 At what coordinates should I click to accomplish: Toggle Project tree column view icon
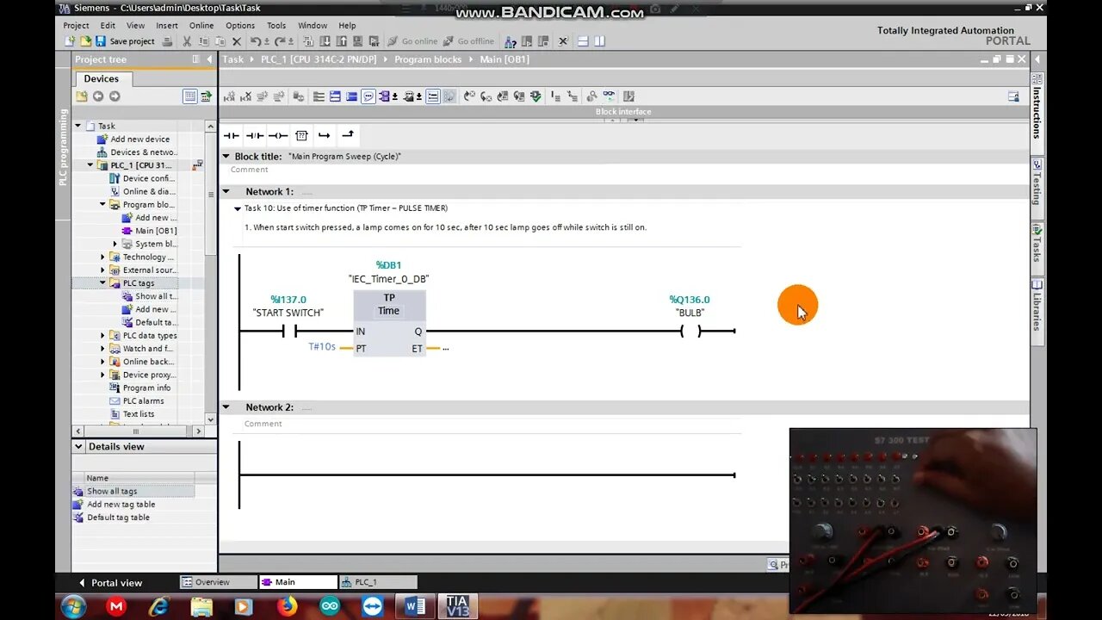[x=195, y=59]
